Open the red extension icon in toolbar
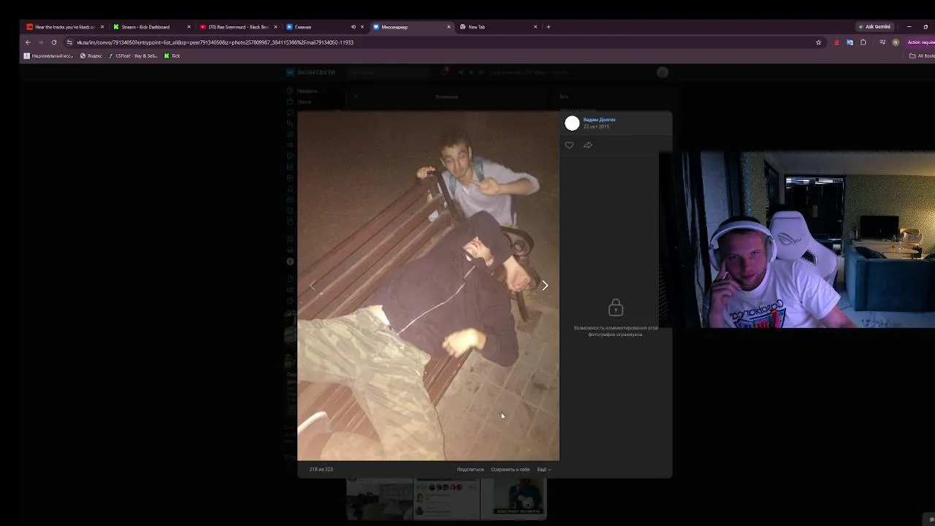935x526 pixels. coord(836,42)
